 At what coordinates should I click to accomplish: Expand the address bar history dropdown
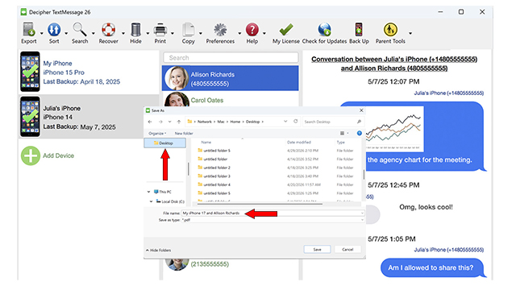285,122
